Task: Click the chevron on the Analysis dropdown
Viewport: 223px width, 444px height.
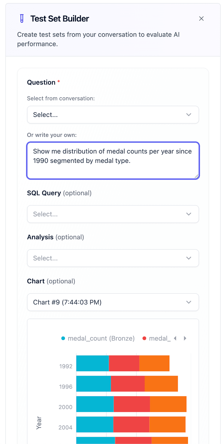Action: [189, 258]
